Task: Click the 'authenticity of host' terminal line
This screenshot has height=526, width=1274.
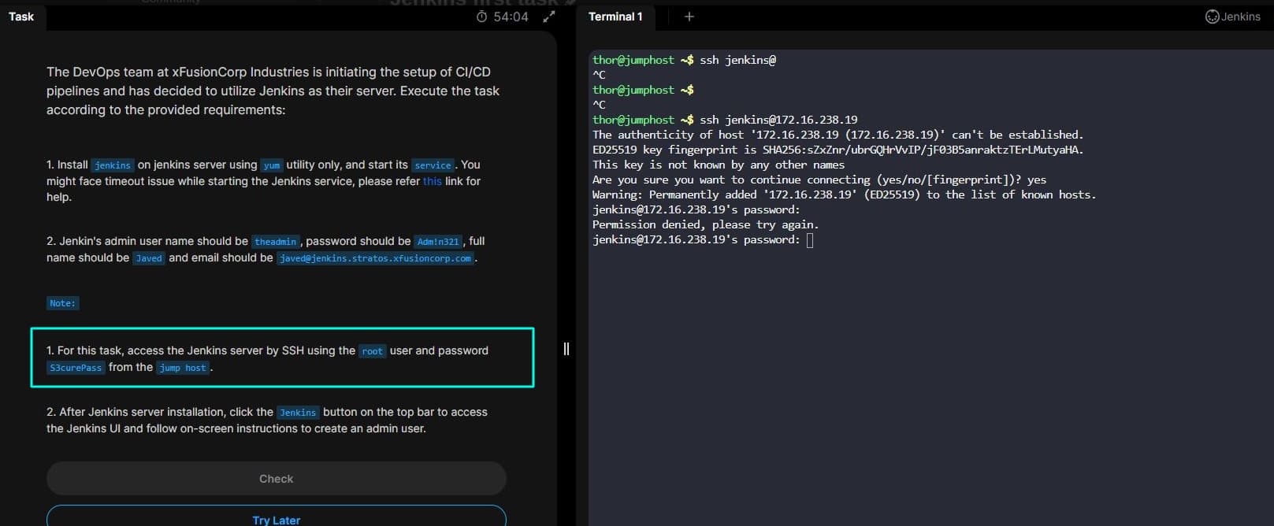Action: pos(838,135)
